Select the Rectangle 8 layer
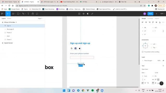 [22, 29]
